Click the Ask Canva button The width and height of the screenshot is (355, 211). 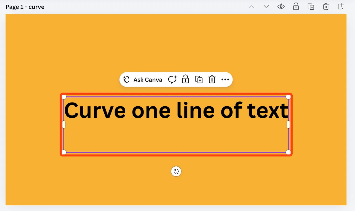(x=142, y=80)
